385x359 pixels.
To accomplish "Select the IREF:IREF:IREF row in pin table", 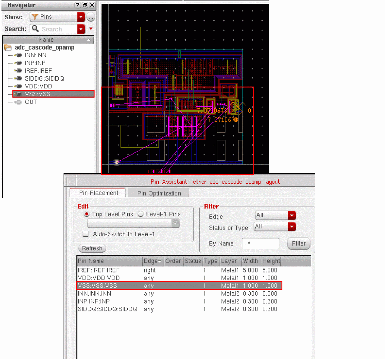I will 99,270.
